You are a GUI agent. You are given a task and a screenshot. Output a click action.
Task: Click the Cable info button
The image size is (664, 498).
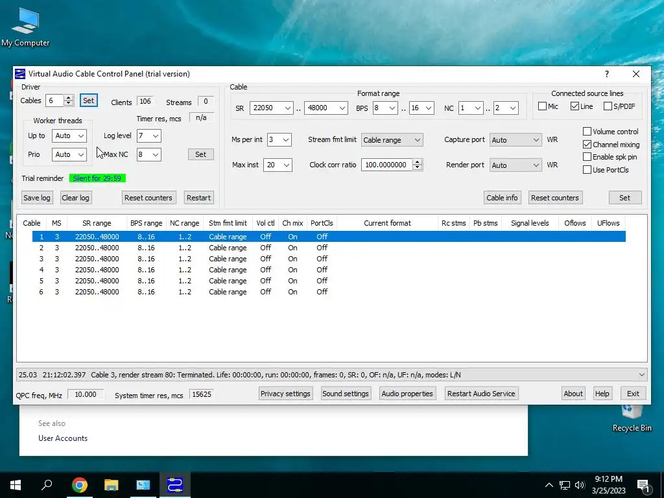pyautogui.click(x=502, y=198)
